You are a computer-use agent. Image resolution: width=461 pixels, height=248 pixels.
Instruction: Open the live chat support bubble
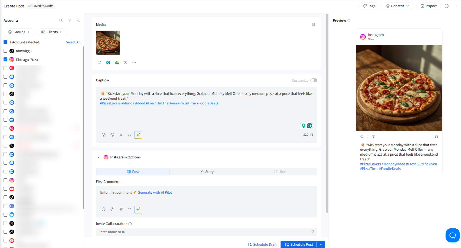point(453,235)
